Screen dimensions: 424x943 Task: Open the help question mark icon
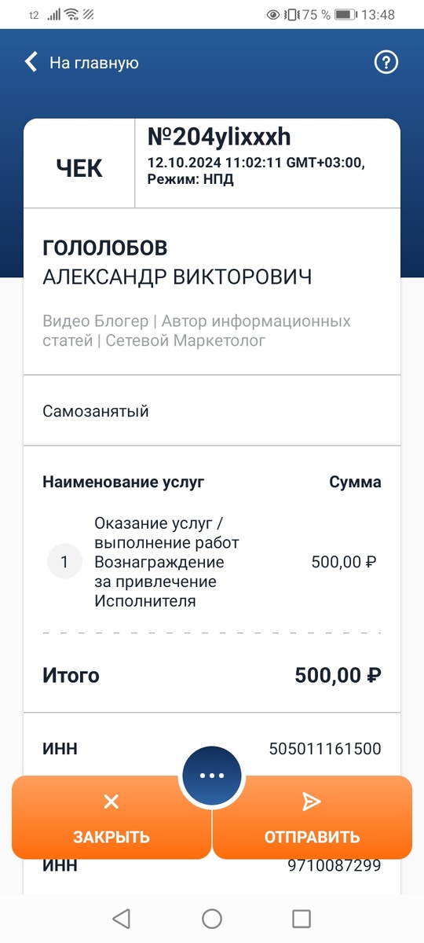[x=386, y=63]
